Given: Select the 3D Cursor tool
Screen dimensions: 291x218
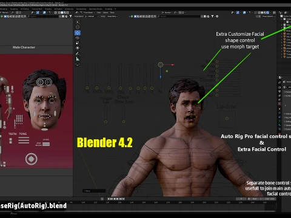Looking at the screenshot, I should [x=78, y=27].
